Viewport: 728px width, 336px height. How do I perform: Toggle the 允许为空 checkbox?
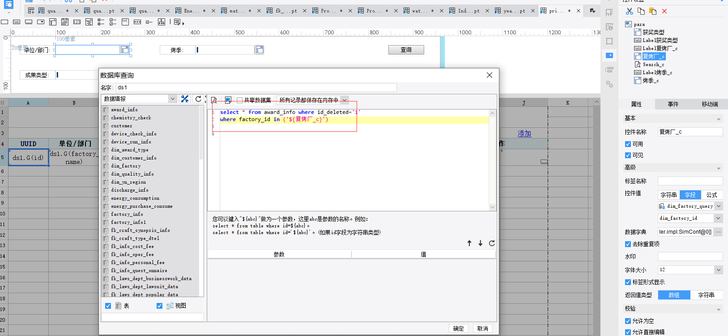[x=628, y=321]
